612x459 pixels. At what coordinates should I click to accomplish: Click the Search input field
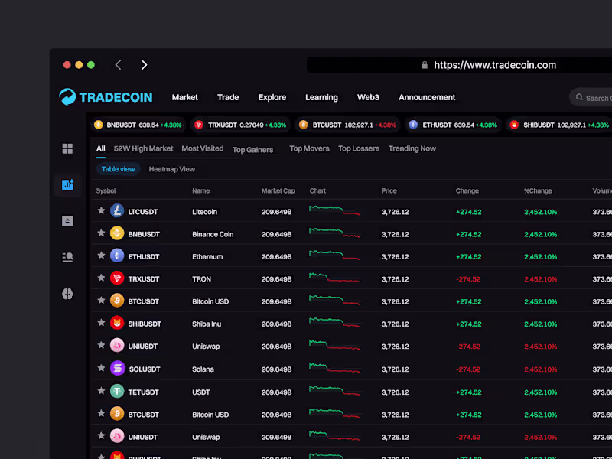591,98
